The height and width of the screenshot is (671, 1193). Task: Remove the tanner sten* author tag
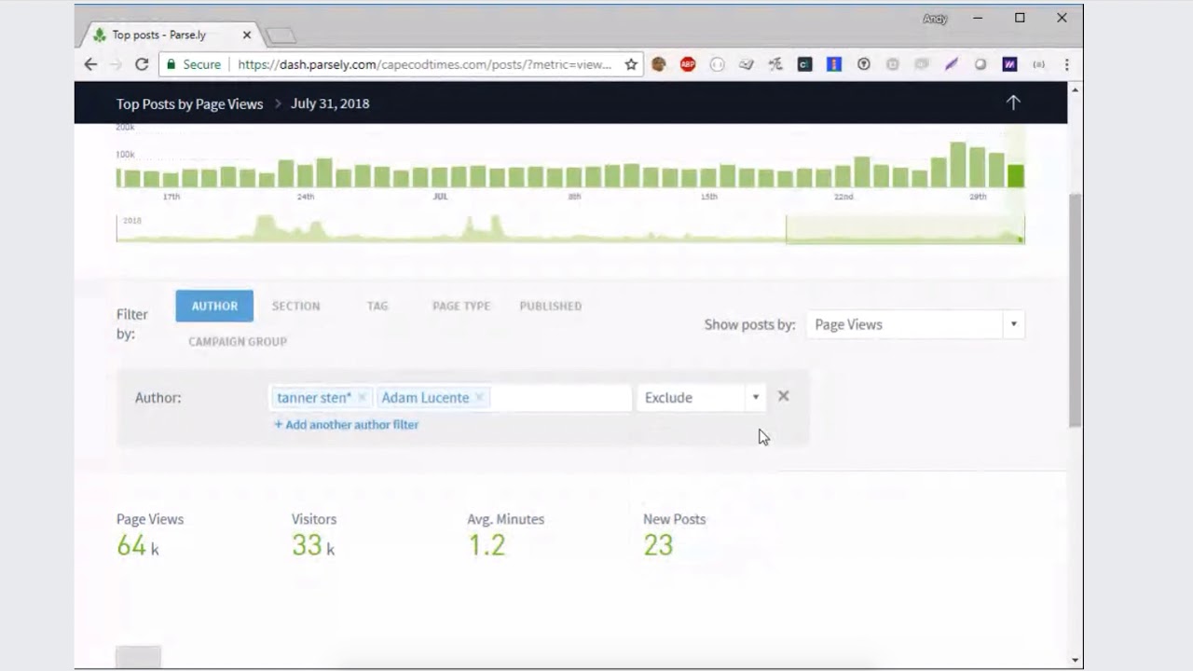[362, 397]
